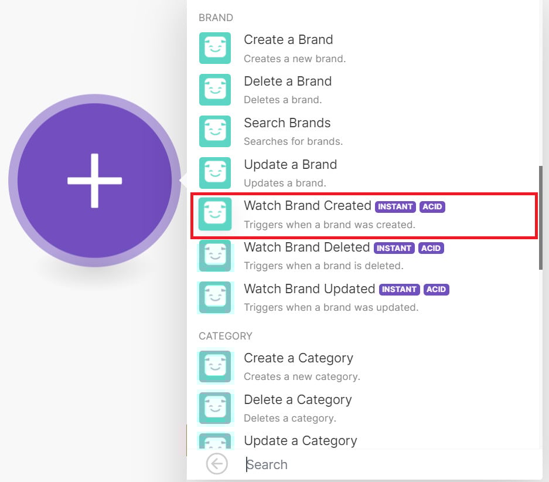Choose the Create a Category title
Viewport: 549px width, 482px height.
coord(298,358)
